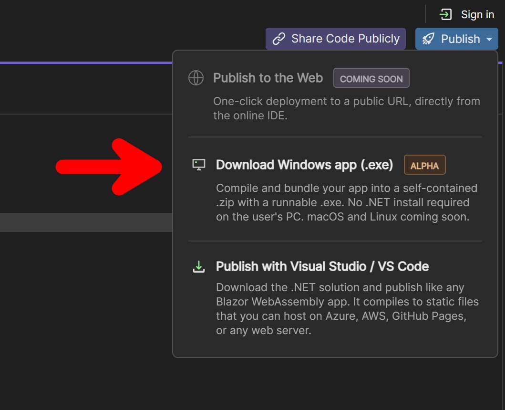Click the chain link icon on Share button
The image size is (505, 410).
tap(279, 39)
